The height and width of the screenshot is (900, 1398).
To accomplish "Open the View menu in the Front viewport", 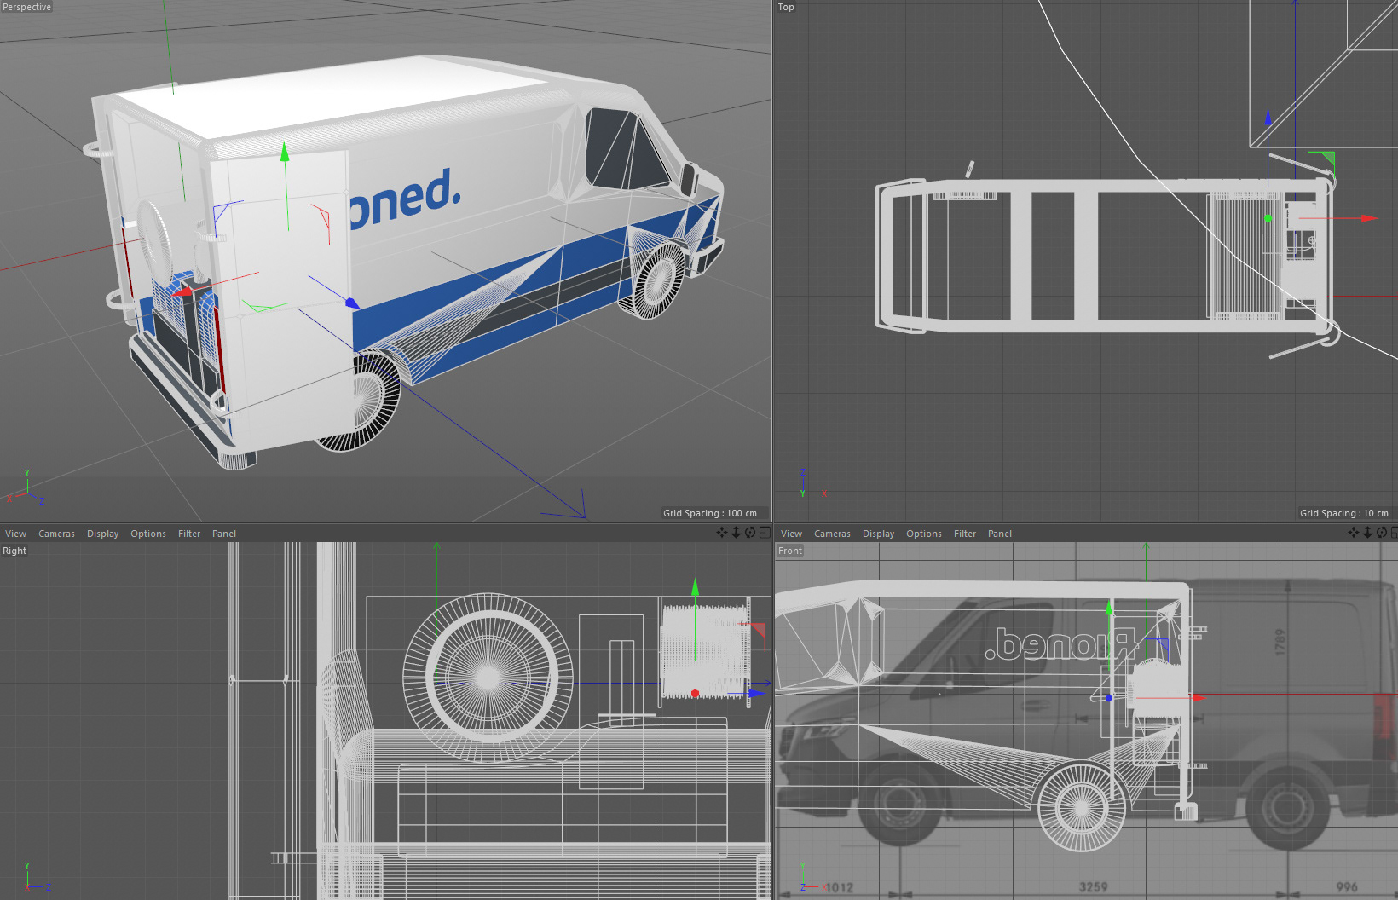I will [791, 534].
